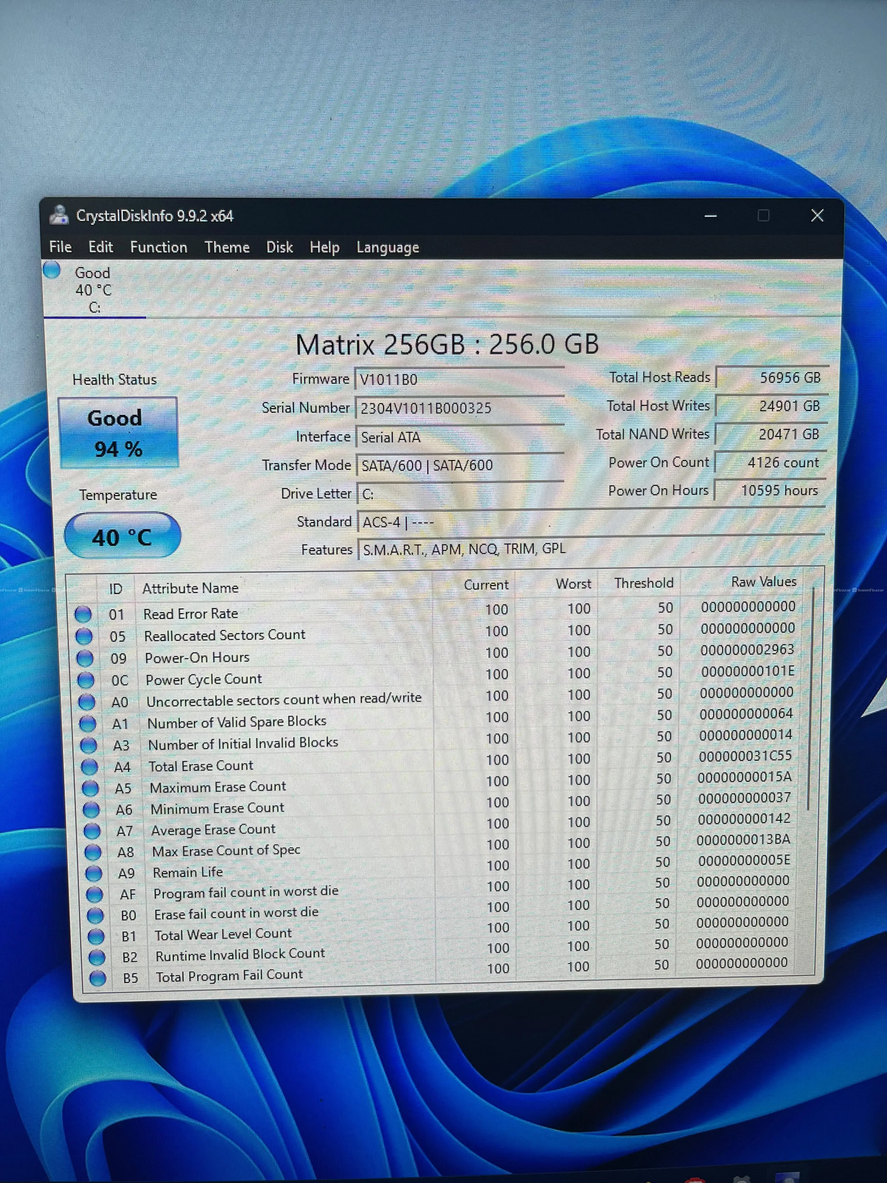Close the CrystalDiskInfo window
The width and height of the screenshot is (887, 1183).
[817, 216]
